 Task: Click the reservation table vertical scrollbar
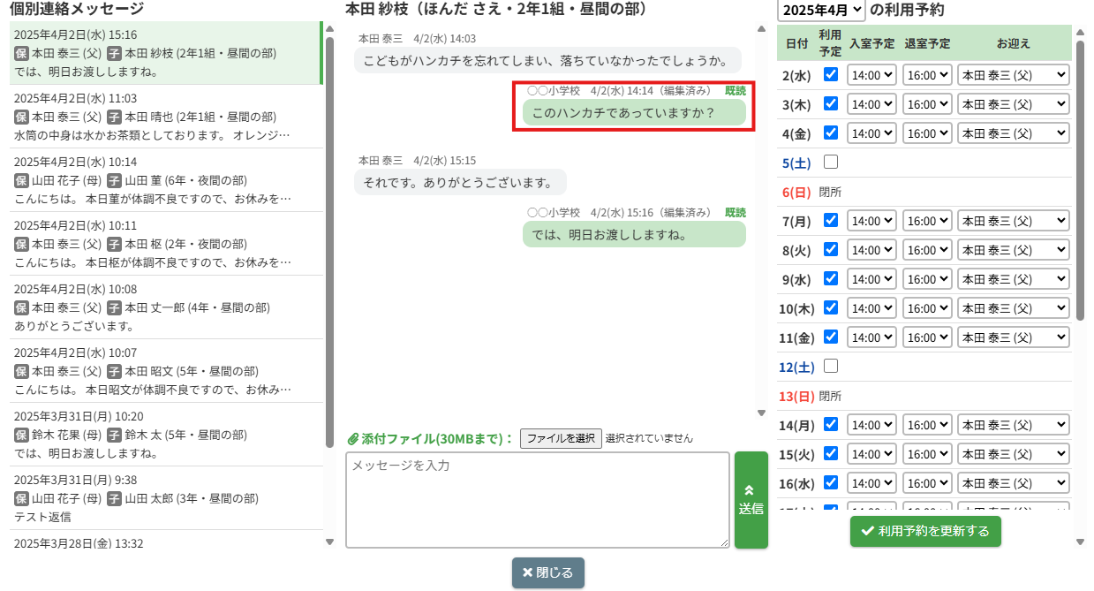click(x=1079, y=177)
